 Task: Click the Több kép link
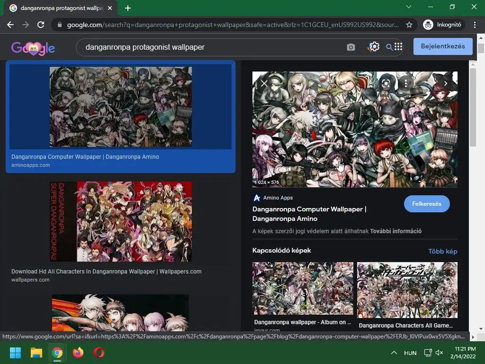click(x=443, y=251)
